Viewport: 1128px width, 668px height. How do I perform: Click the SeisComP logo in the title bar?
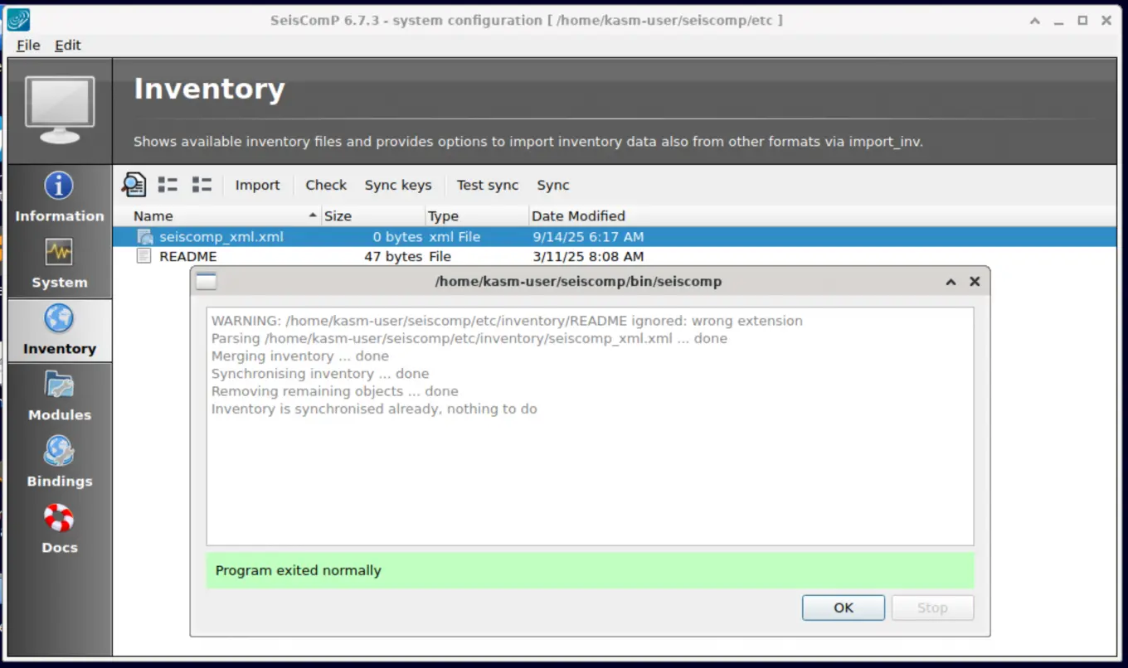[x=18, y=20]
